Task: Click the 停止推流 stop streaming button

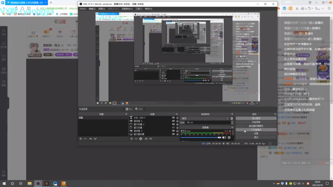Action: pyautogui.click(x=256, y=118)
